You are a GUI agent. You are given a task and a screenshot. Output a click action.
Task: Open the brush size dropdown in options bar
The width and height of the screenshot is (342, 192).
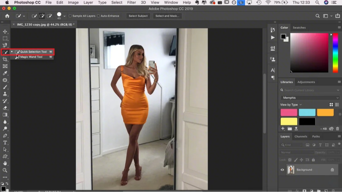(x=64, y=16)
